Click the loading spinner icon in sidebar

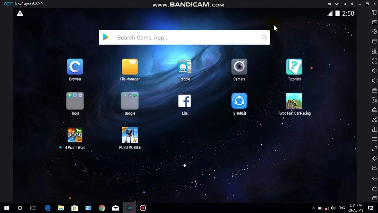point(374,159)
